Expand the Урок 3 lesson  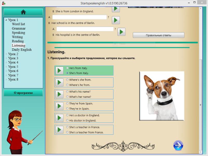coord(6,58)
